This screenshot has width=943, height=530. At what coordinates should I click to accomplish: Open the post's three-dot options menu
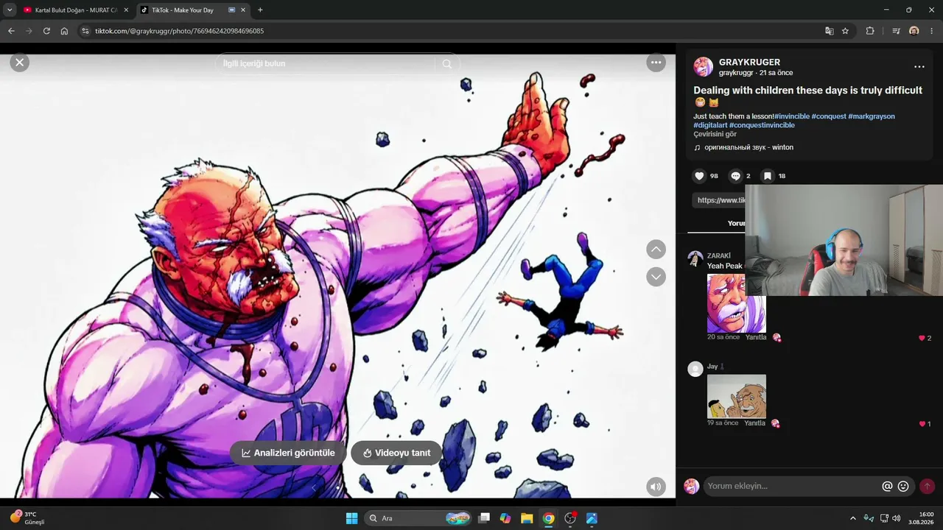919,67
